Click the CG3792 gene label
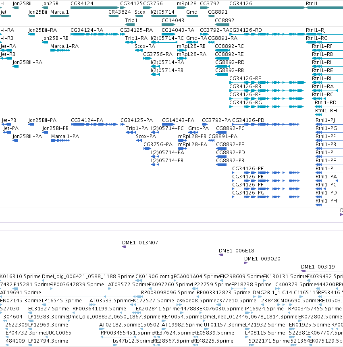343x347 pixels. [210, 4]
